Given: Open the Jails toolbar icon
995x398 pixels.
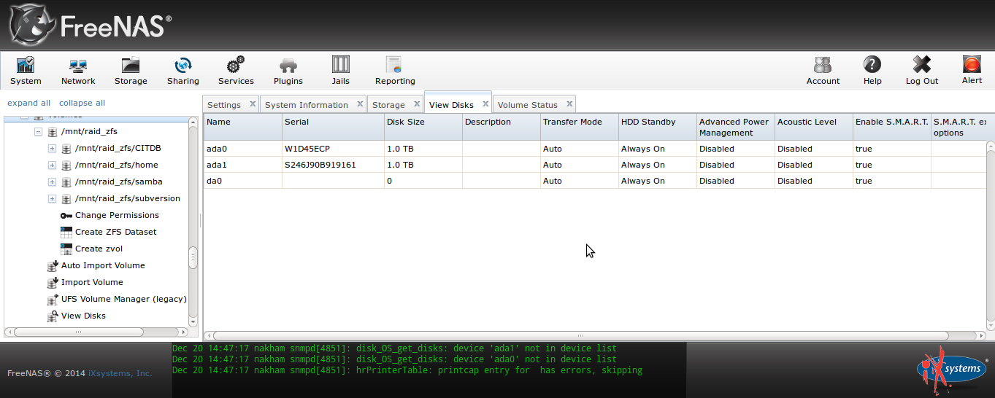Looking at the screenshot, I should 340,65.
